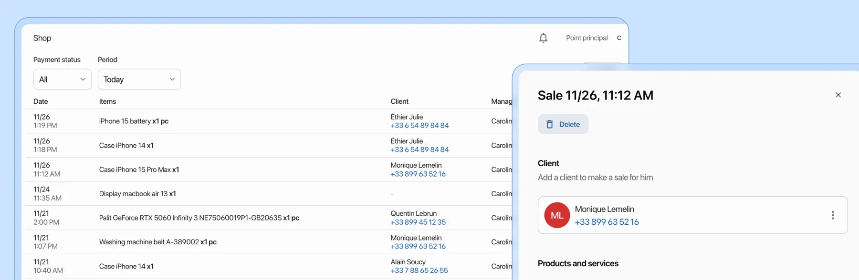
Task: Click Monique Lemelin phone in 1:07 PM row
Action: pyautogui.click(x=418, y=247)
